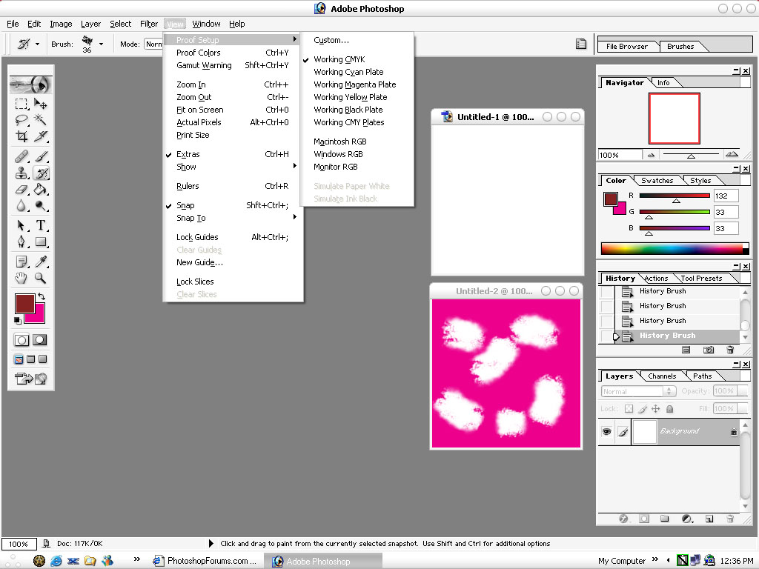
Task: Open the brush preset picker dropdown
Action: pos(101,44)
